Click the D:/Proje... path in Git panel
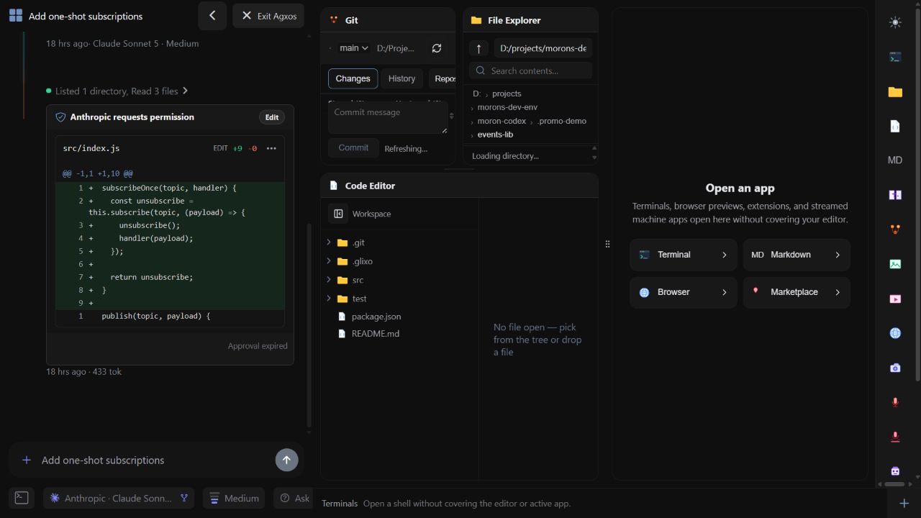Screen dimensions: 921x518 [x=396, y=48]
